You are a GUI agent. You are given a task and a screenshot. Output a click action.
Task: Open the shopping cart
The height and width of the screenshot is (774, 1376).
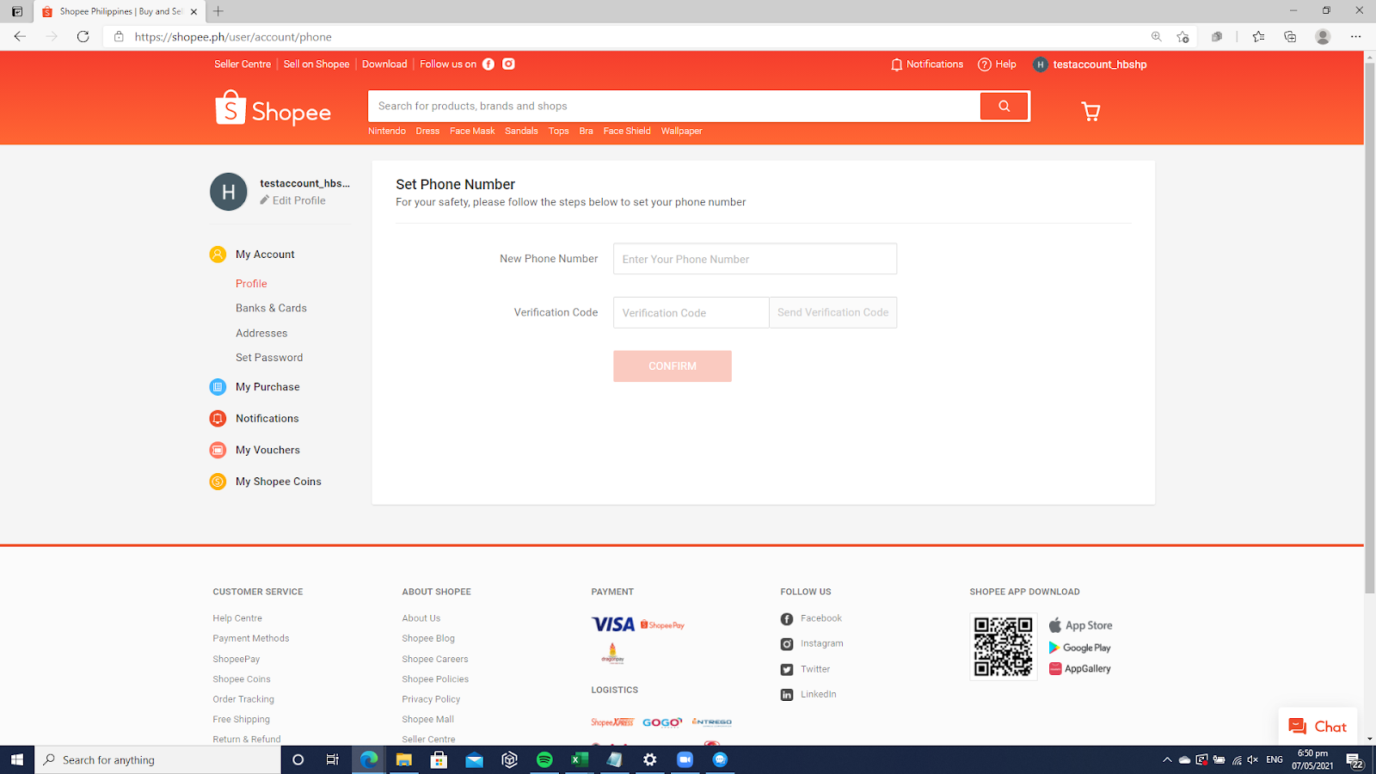click(x=1090, y=111)
